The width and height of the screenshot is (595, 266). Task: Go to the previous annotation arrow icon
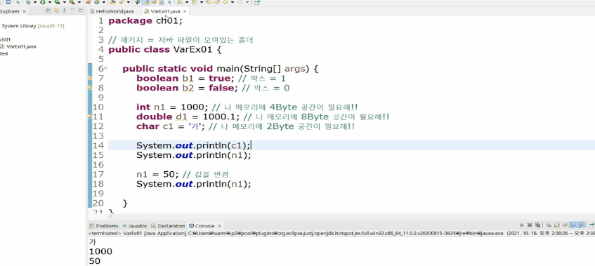193,2
